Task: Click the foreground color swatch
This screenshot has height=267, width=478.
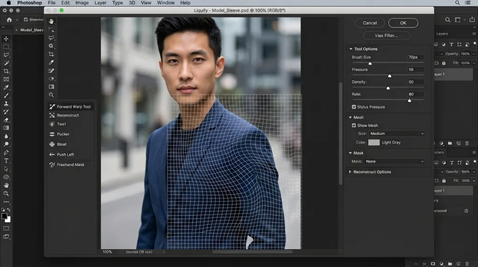Action: point(4,216)
